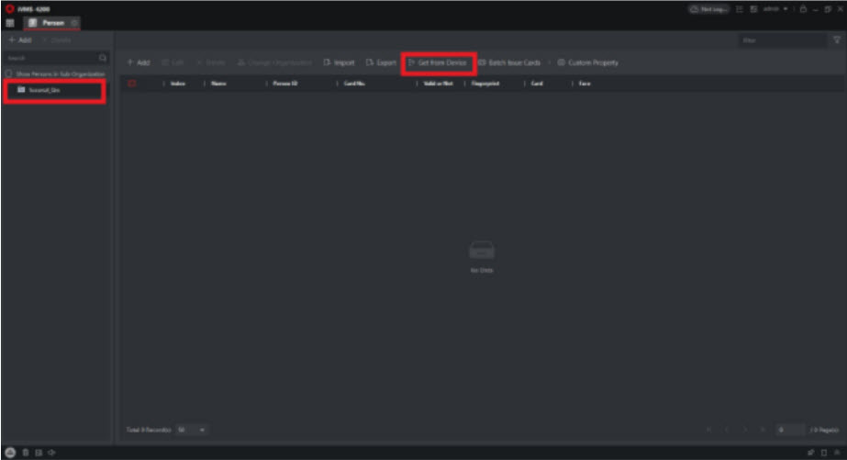Tick the select-all checkbox in table header

pyautogui.click(x=132, y=84)
